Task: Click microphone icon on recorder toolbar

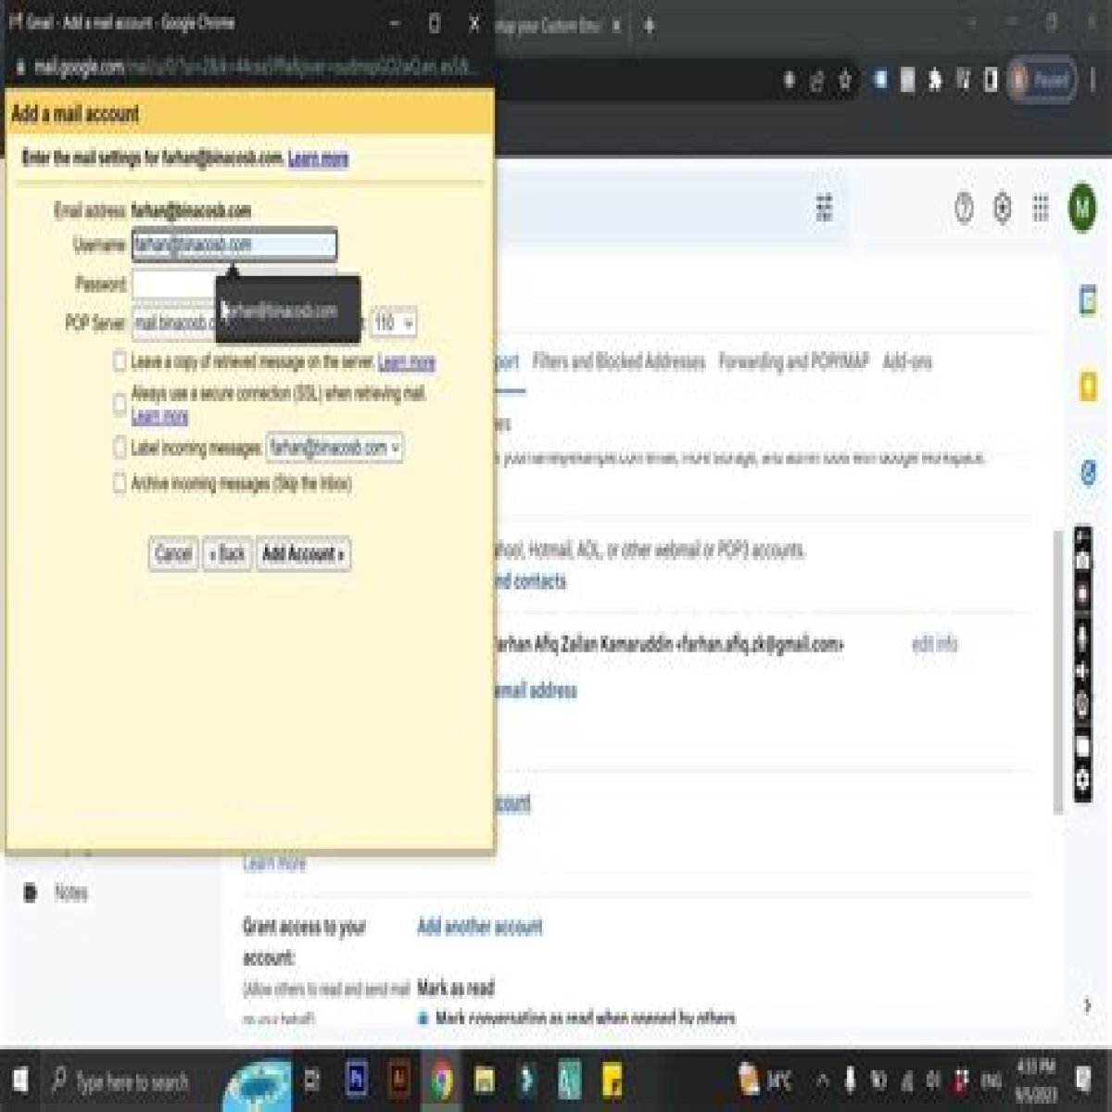Action: [x=1081, y=637]
